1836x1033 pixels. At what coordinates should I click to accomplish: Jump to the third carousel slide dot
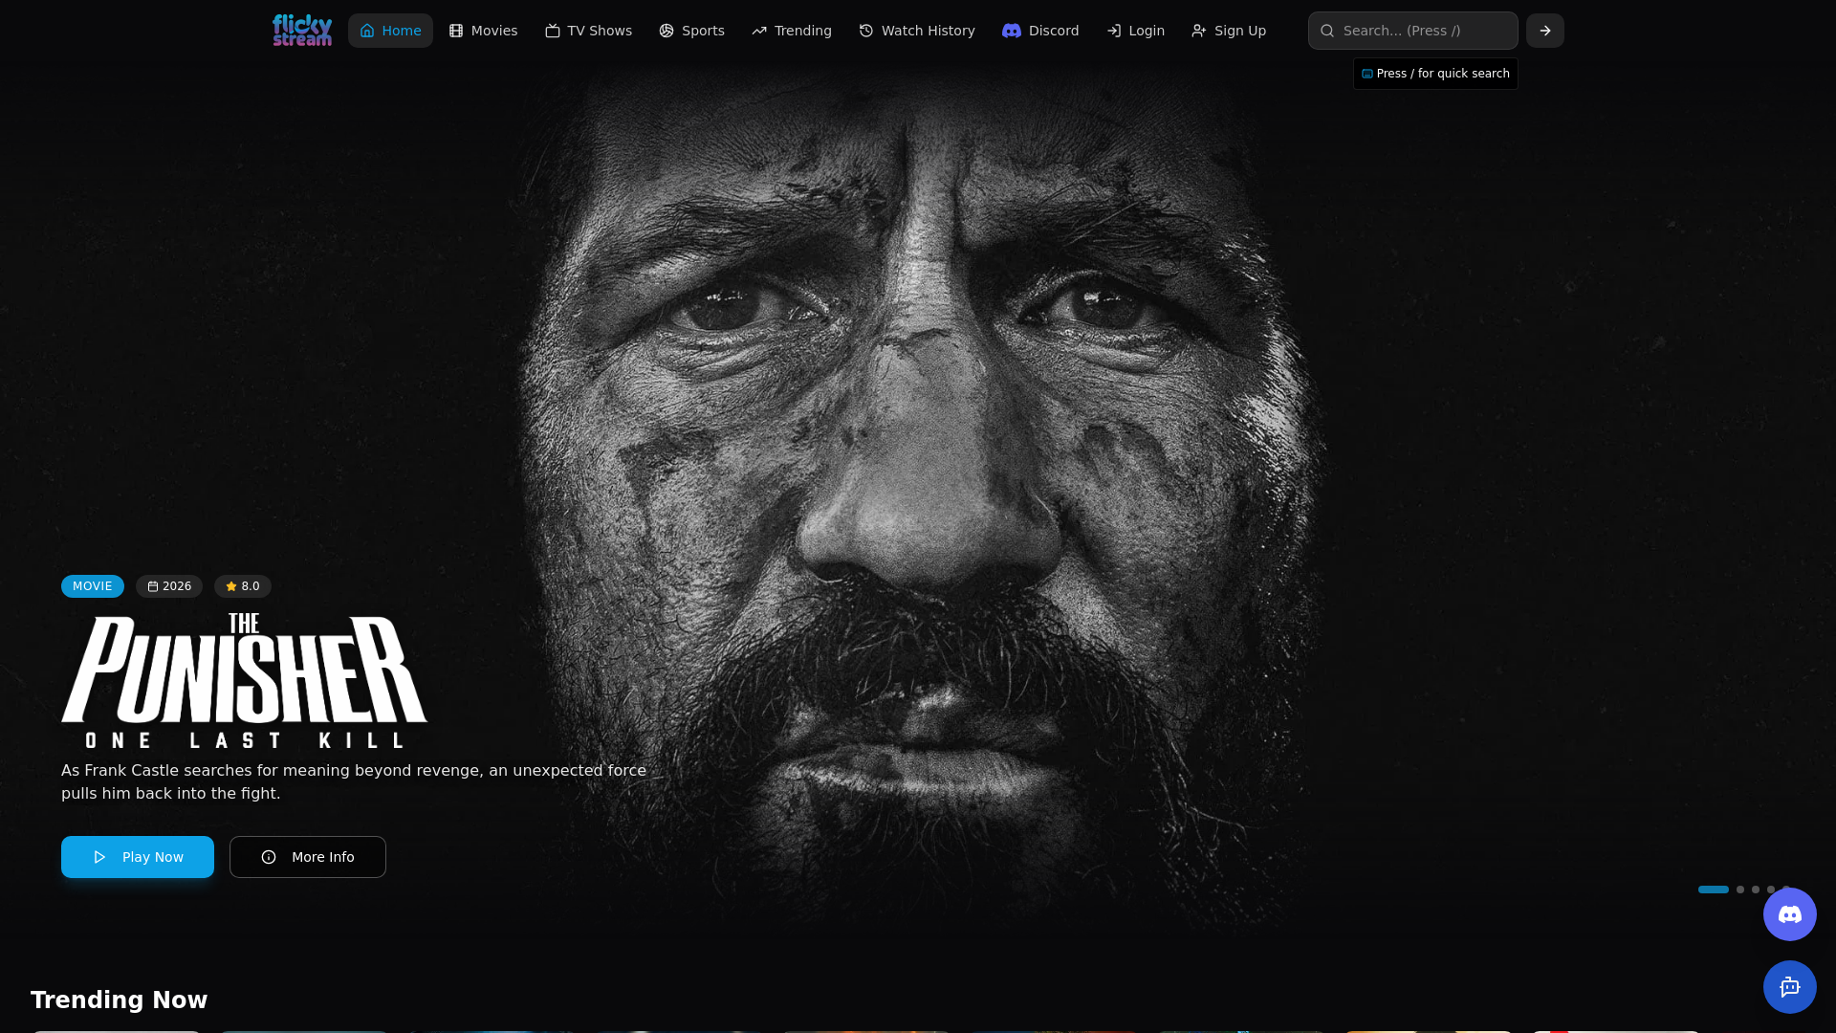pyautogui.click(x=1756, y=890)
